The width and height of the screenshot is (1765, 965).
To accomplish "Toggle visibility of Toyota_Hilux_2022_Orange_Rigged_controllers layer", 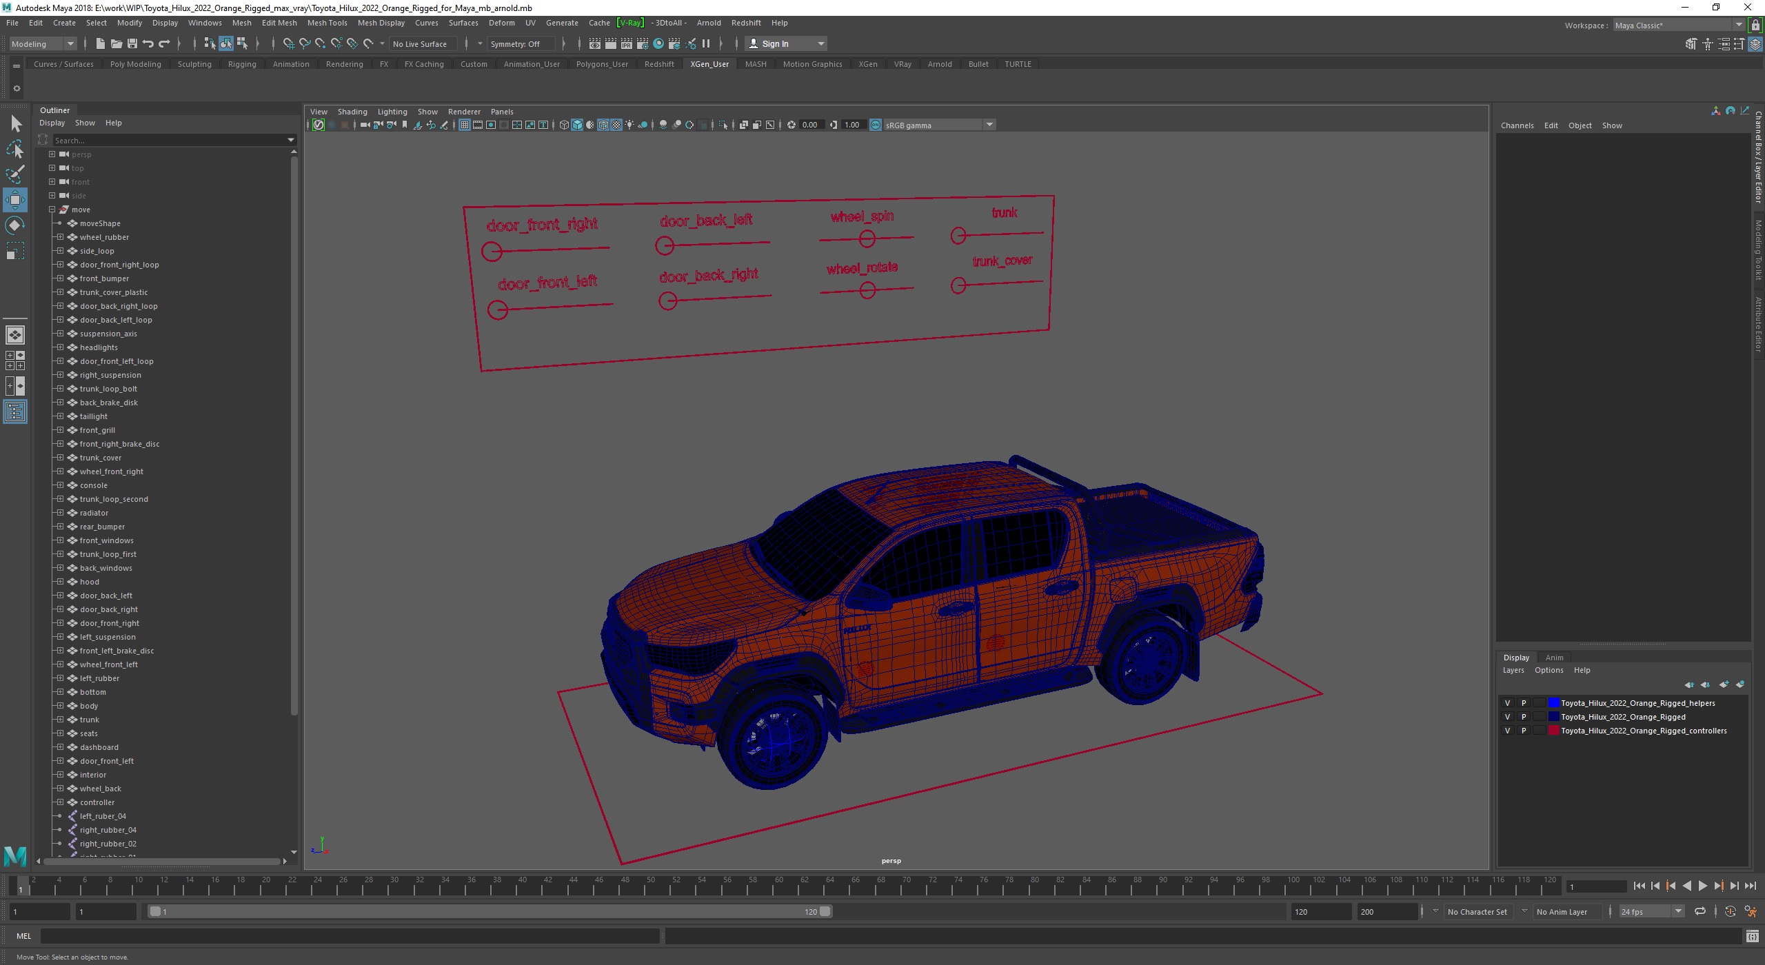I will click(x=1507, y=731).
